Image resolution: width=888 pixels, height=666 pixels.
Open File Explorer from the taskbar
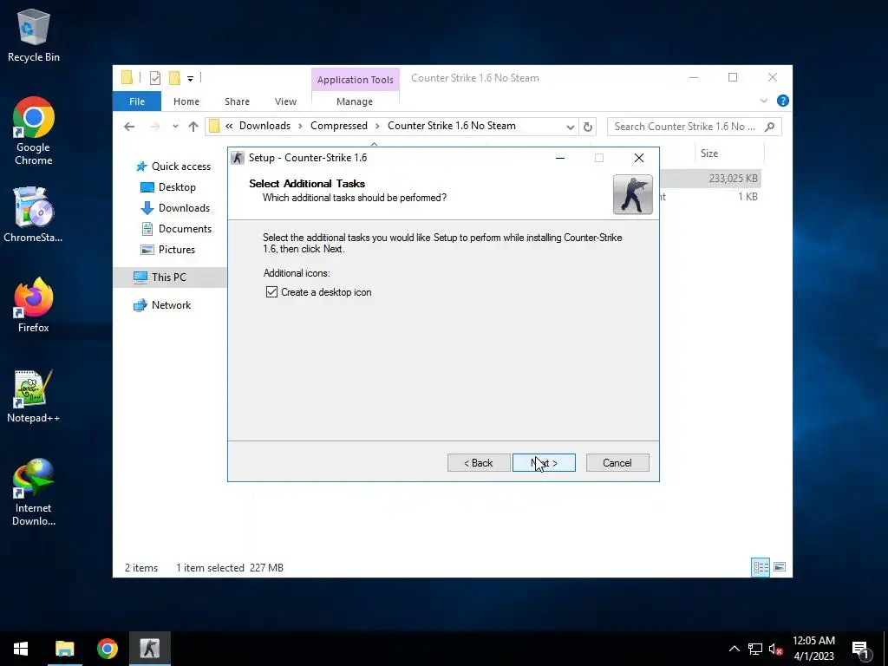coord(64,649)
